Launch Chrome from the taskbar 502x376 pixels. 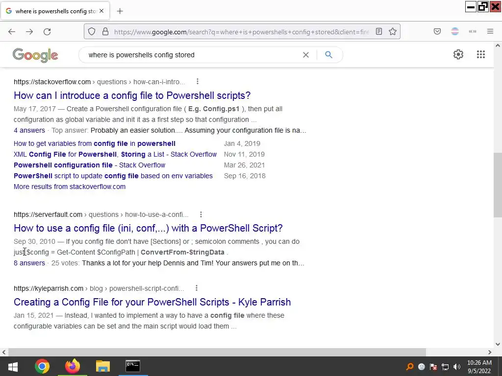click(x=42, y=366)
